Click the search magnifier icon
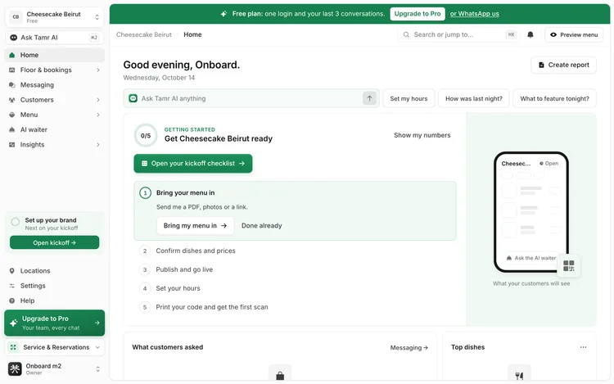 pos(406,35)
